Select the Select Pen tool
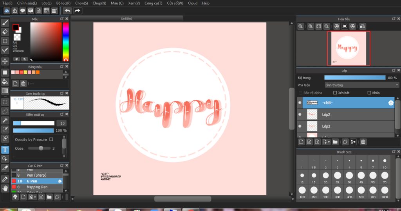This screenshot has height=211, width=401. [5, 129]
